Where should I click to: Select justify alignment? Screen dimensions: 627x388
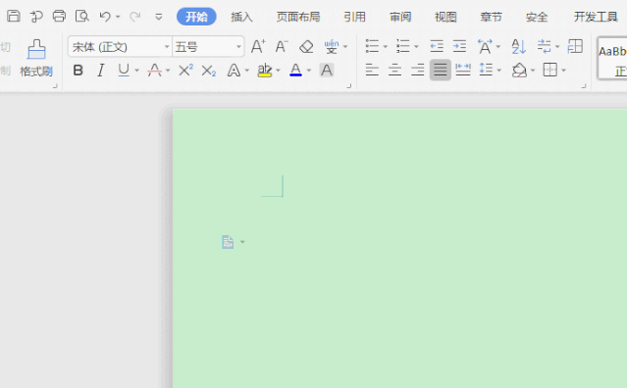click(x=441, y=71)
